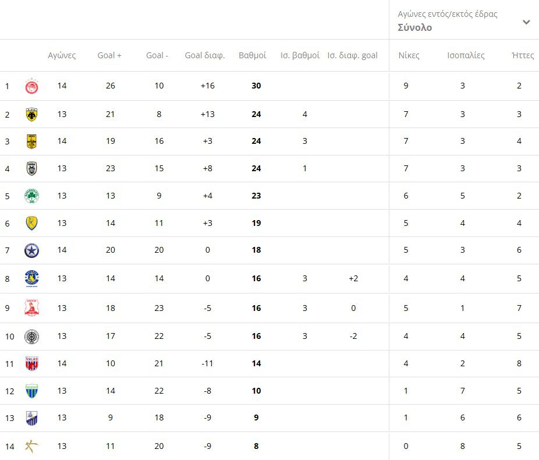This screenshot has height=460, width=539.
Task: Open the Σύνολο home/away selector
Action: click(x=415, y=27)
